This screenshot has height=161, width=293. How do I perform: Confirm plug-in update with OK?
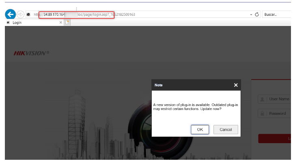point(200,129)
